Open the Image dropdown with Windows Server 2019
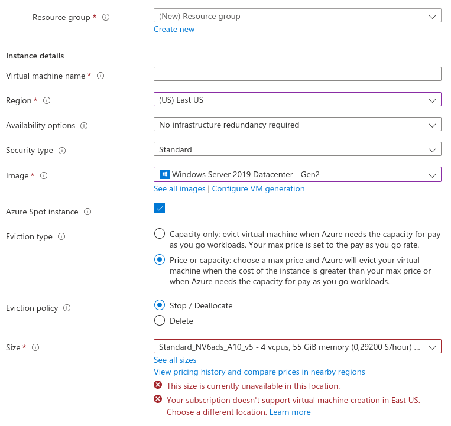Image resolution: width=451 pixels, height=426 pixels. 297,174
